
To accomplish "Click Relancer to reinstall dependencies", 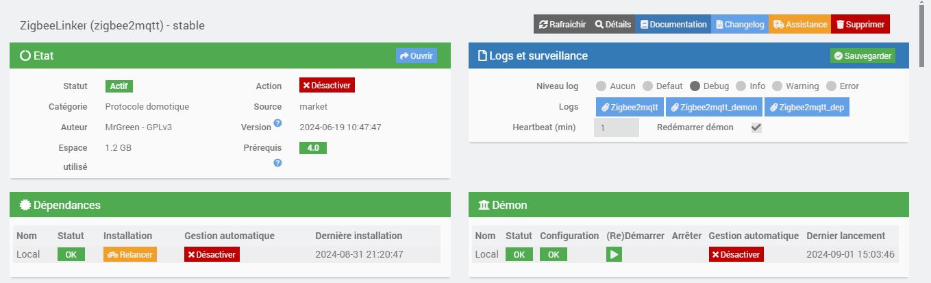I will pos(130,254).
